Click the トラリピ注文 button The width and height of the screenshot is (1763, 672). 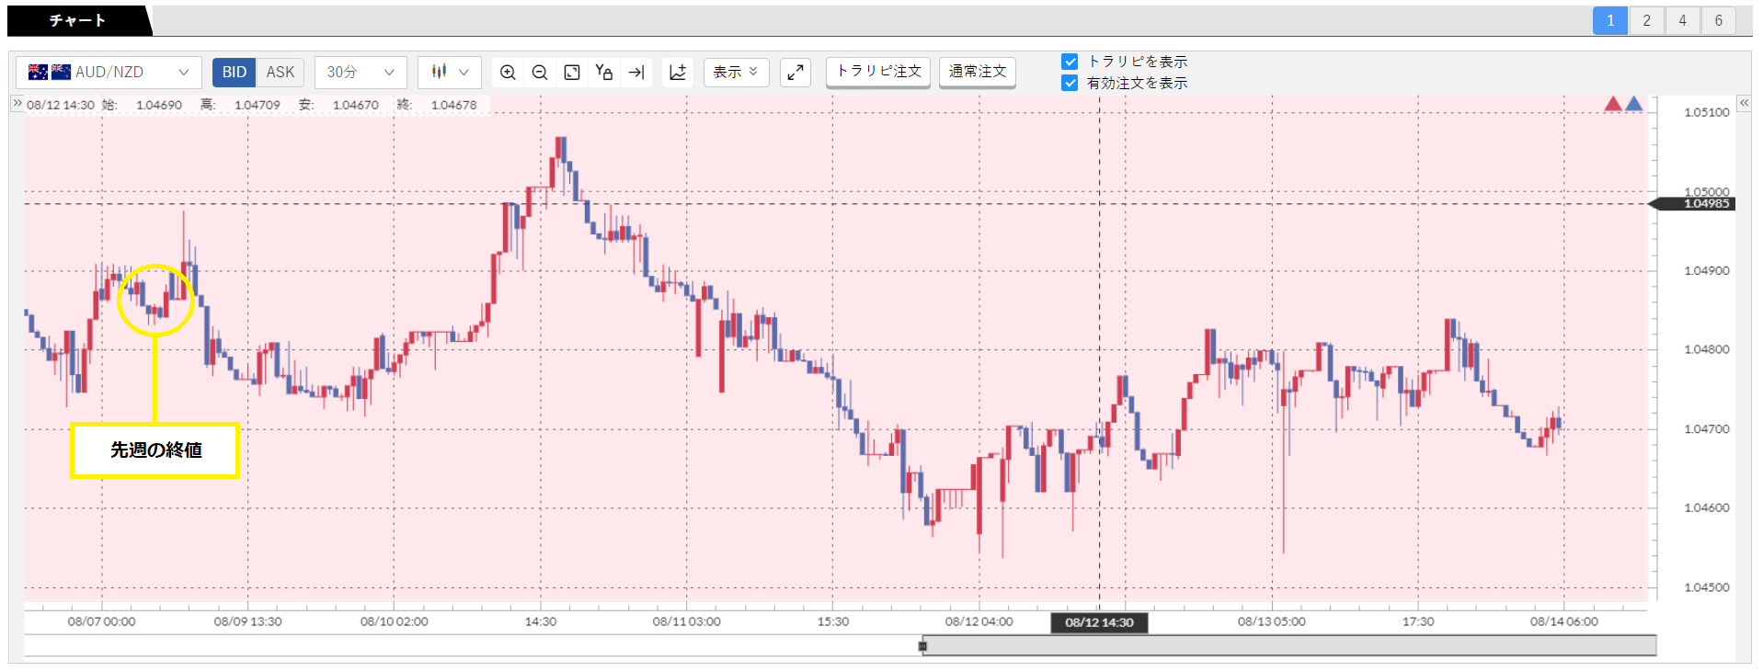click(878, 72)
